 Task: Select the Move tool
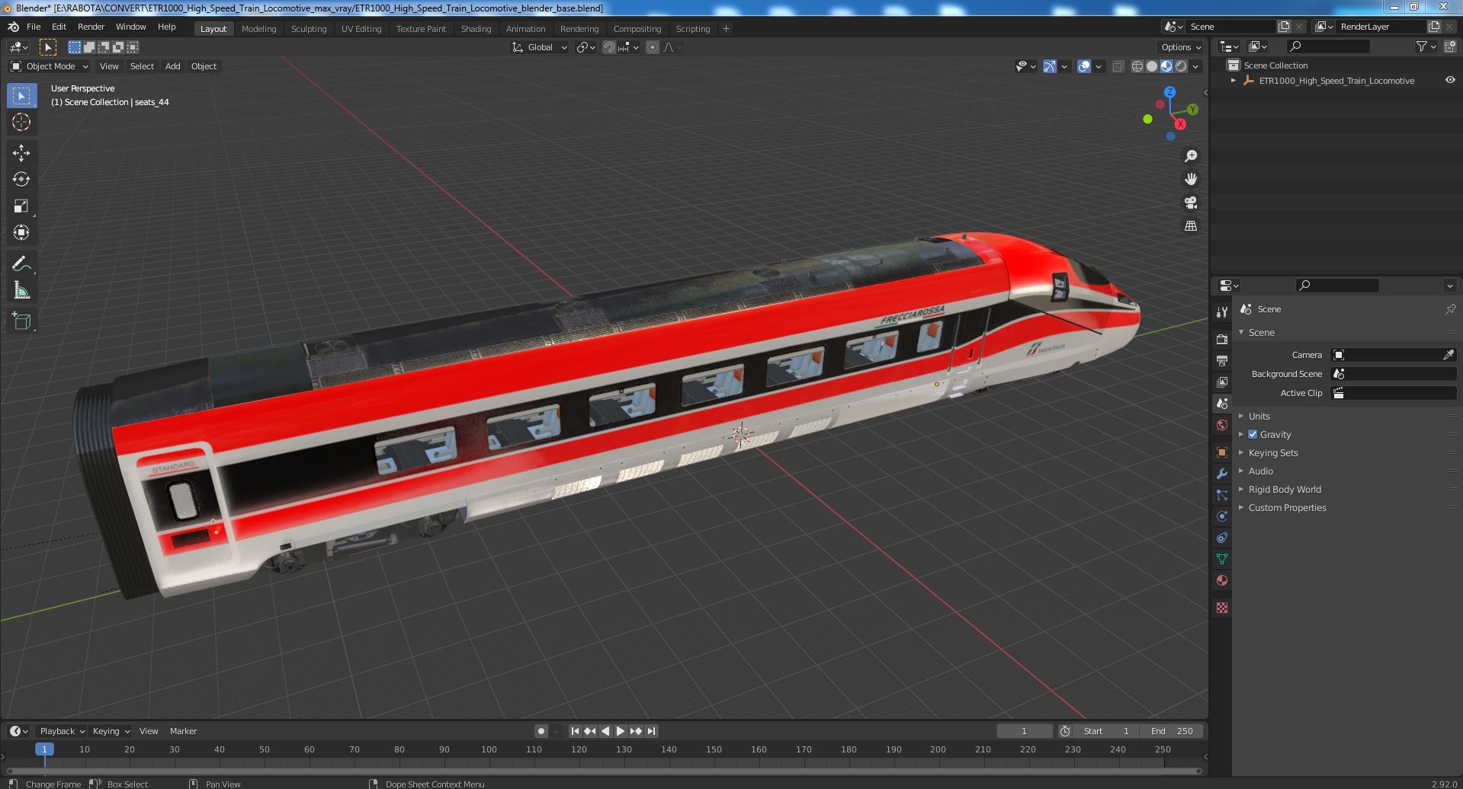tap(21, 153)
